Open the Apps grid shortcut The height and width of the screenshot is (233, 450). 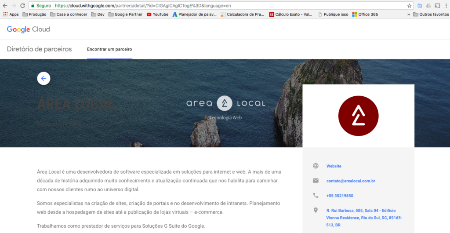[11, 15]
